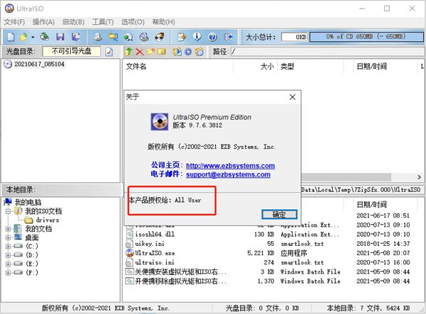426x314 pixels.
Task: Click the Rename icon in the disc toolbar
Action: [x=162, y=52]
